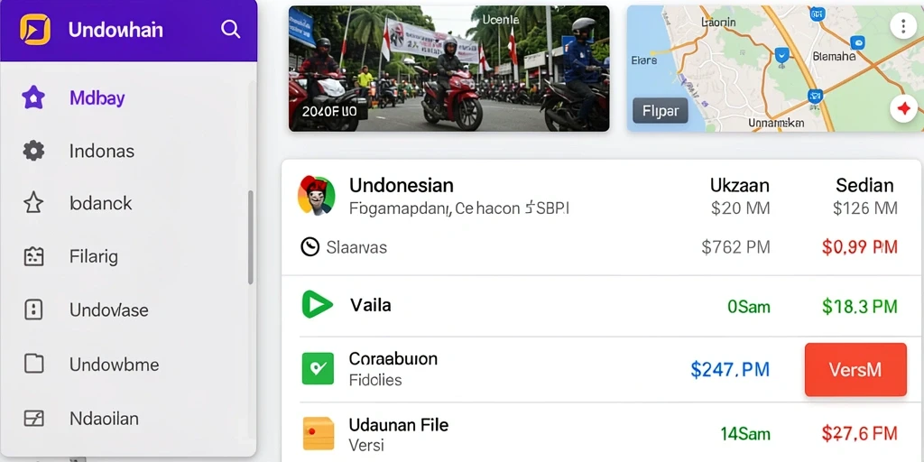Click the Undonesian row title
Image resolution: width=924 pixels, height=462 pixels.
pyautogui.click(x=402, y=185)
